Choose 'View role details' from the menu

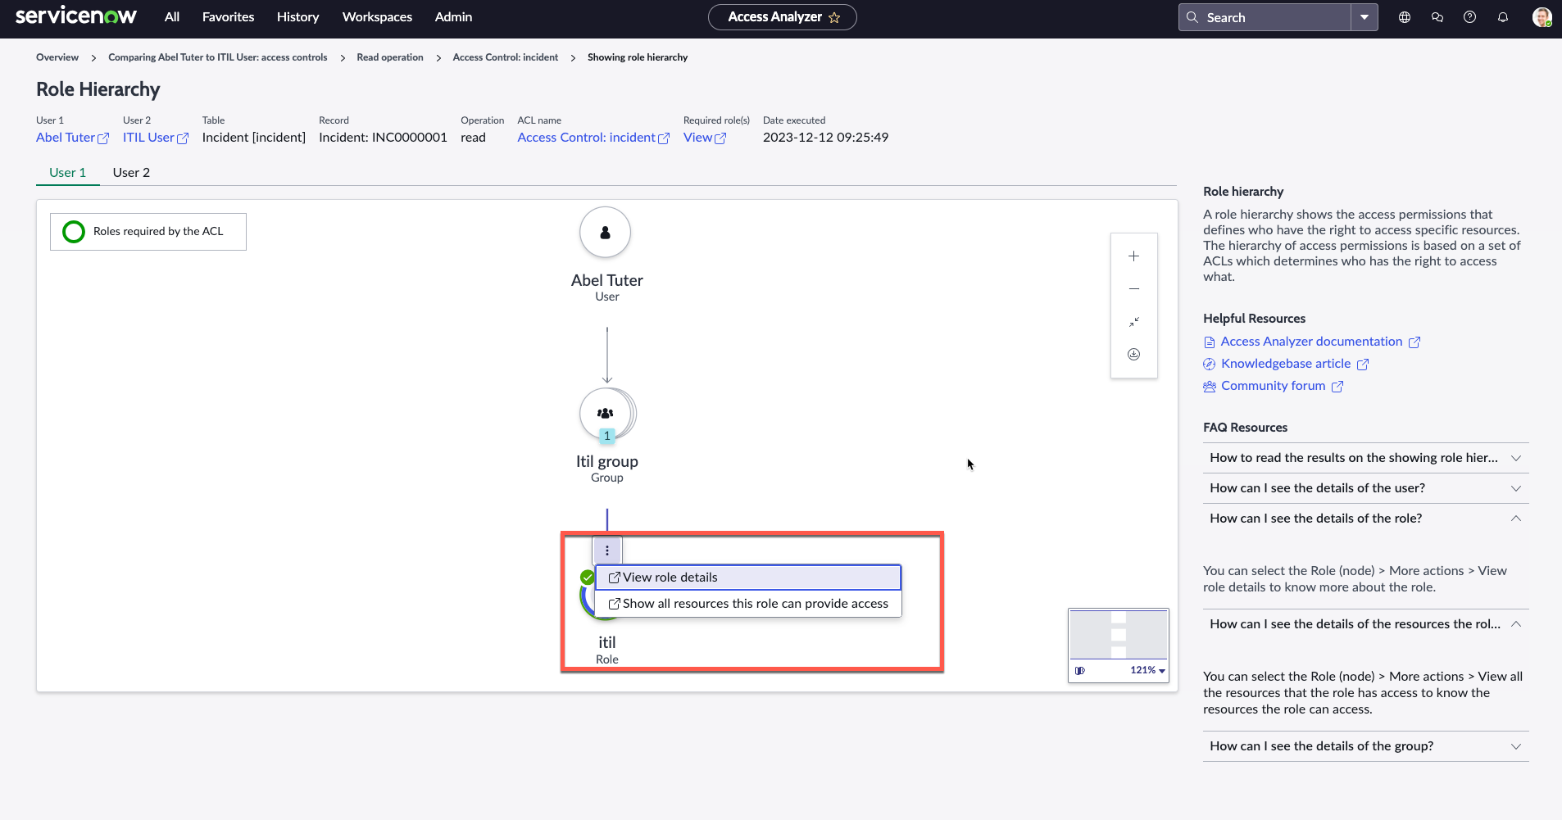pos(748,578)
